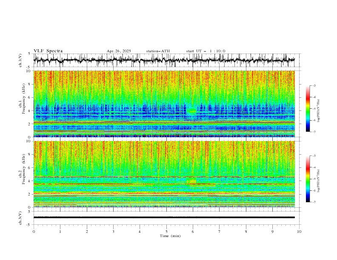
Task: Click the "-5" label on ch.2 color bar
Action: [x=314, y=179]
